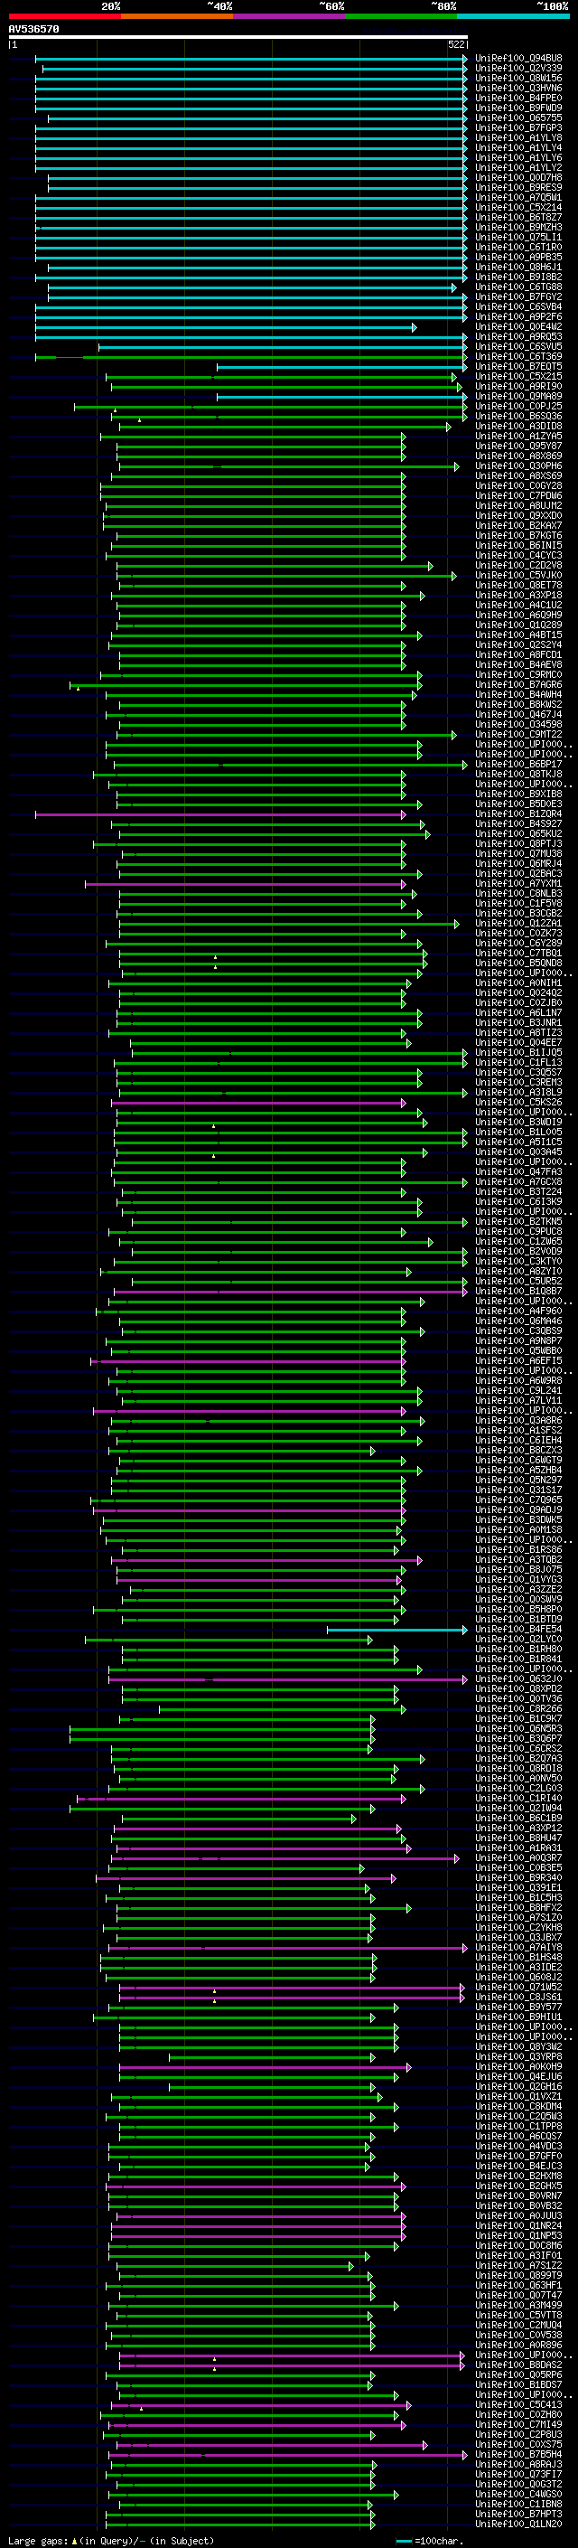Select the query name AV536570

(x=33, y=30)
